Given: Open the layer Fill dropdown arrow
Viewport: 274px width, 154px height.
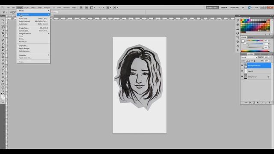Looking at the screenshot, I should coord(270,61).
